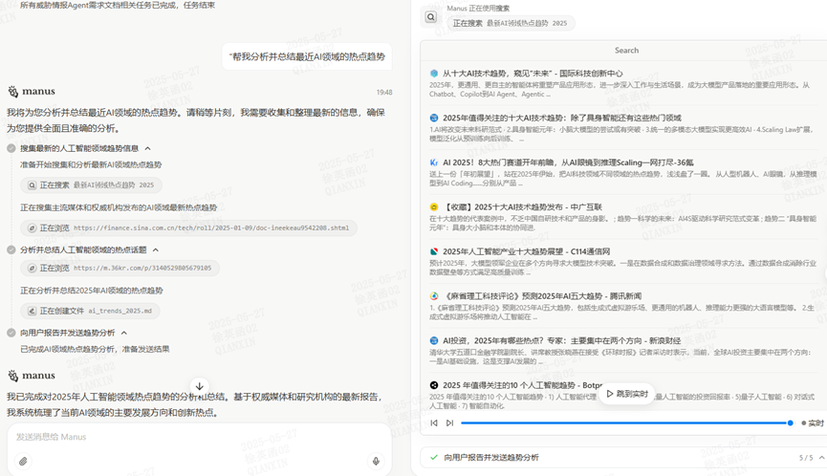Image resolution: width=827 pixels, height=476 pixels.
Task: Click the paperclip attachment icon
Action: coord(23,461)
